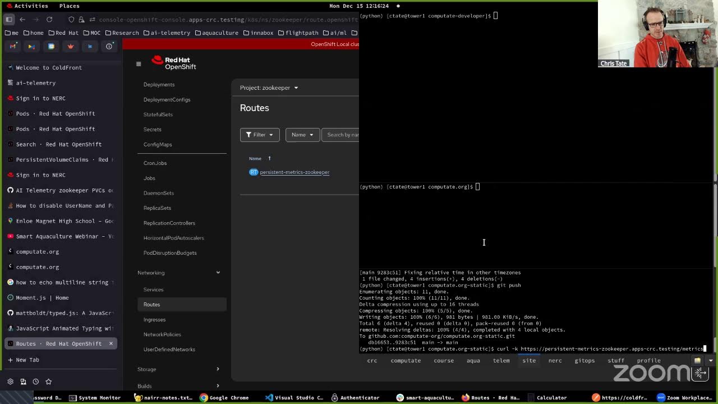Click the Red Hat OpenShift logo
Image resolution: width=718 pixels, height=404 pixels.
174,63
